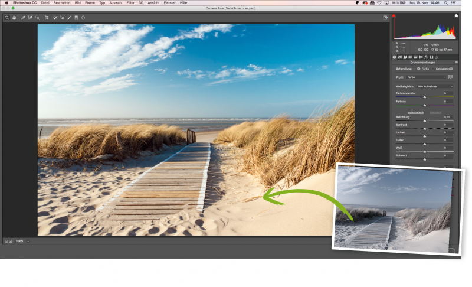Toggle highlight clipping warning in histogram
Image resolution: width=472 pixels, height=287 pixels.
(x=456, y=15)
